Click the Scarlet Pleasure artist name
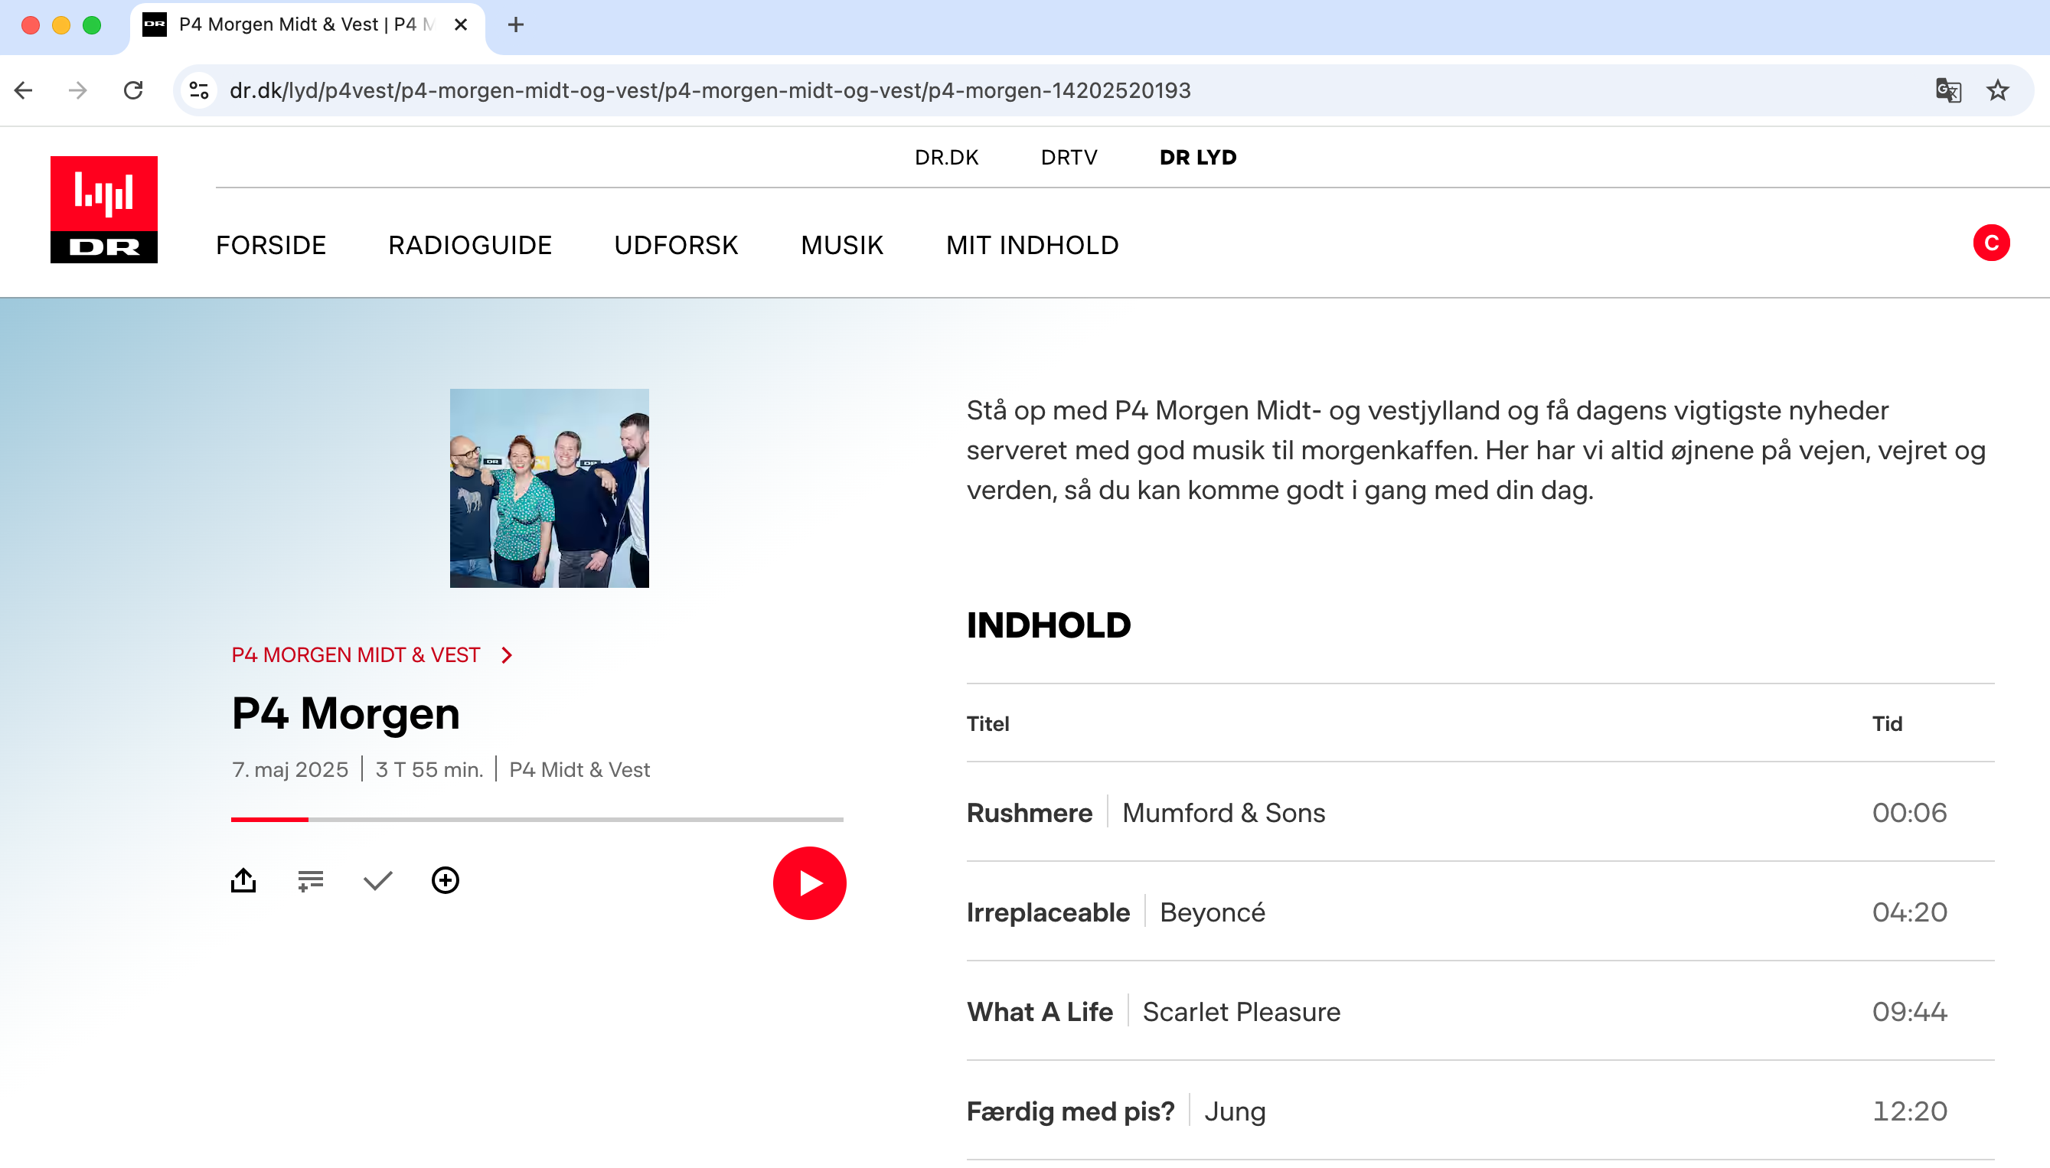The width and height of the screenshot is (2050, 1168). 1242,1012
